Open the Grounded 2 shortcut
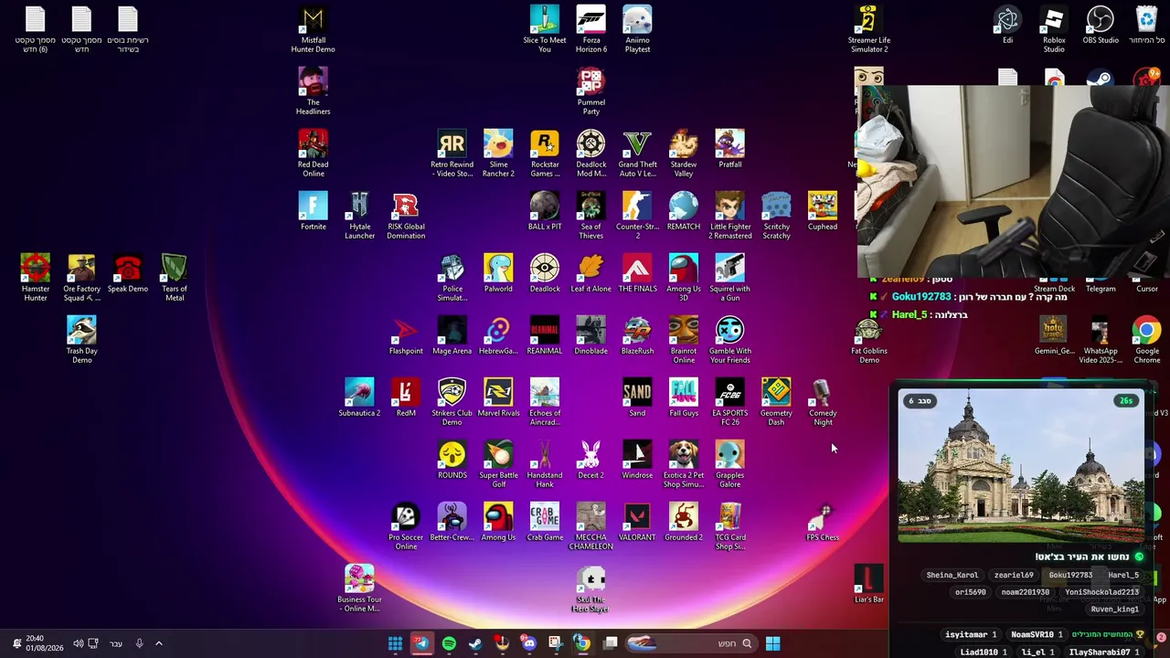 click(684, 523)
